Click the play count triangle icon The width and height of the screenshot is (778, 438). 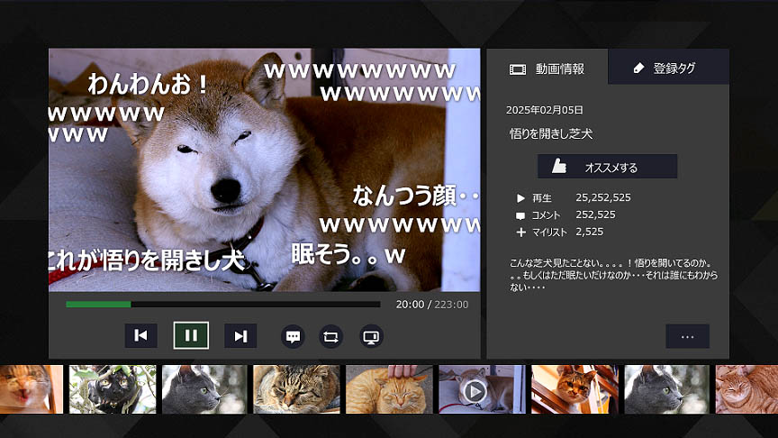click(x=520, y=198)
